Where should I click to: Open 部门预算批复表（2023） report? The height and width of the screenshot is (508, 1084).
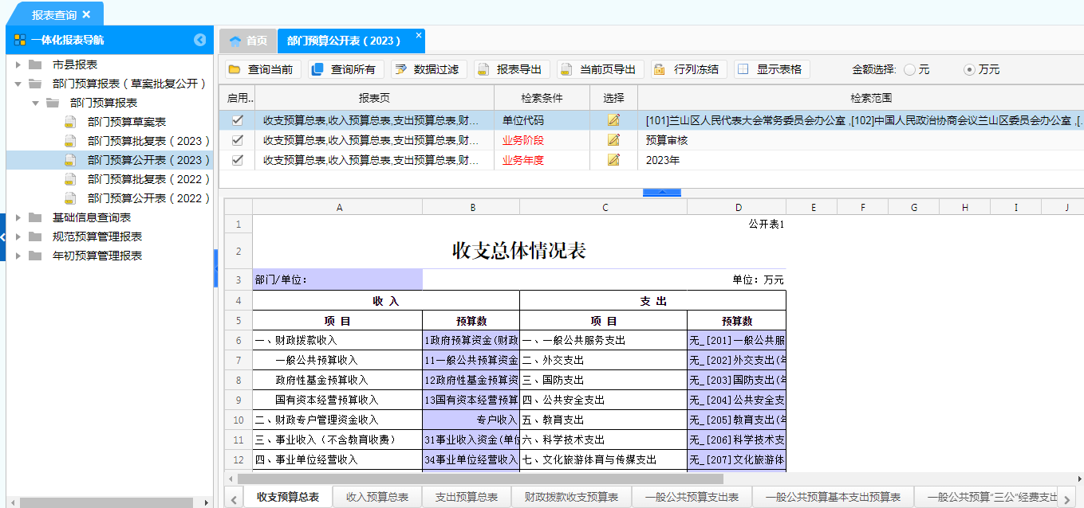[x=149, y=141]
